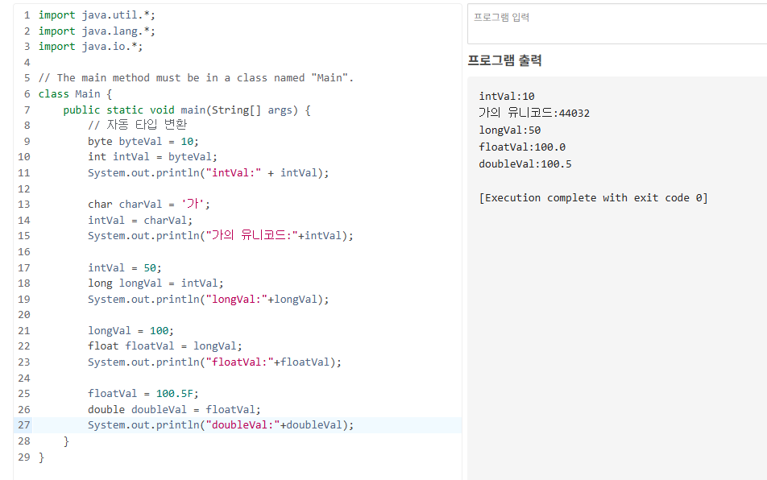This screenshot has width=767, height=480.
Task: Click output line 'doubleVal:100.5'
Action: tap(524, 164)
